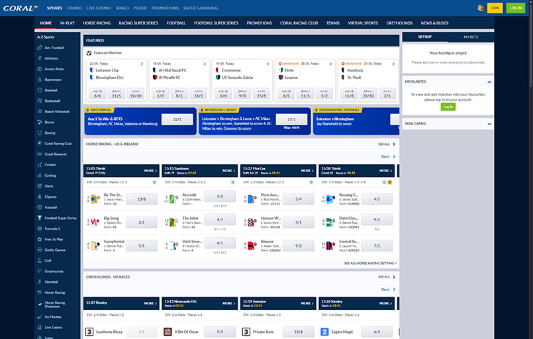Click See All Horse Racing Betting link
533x339 pixels.
(x=369, y=263)
